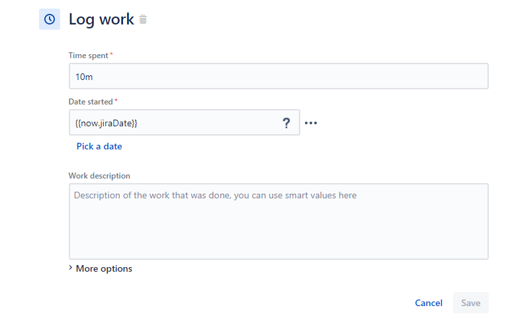This screenshot has height=318, width=506.
Task: Delete the Log work action via trash icon
Action: click(143, 19)
